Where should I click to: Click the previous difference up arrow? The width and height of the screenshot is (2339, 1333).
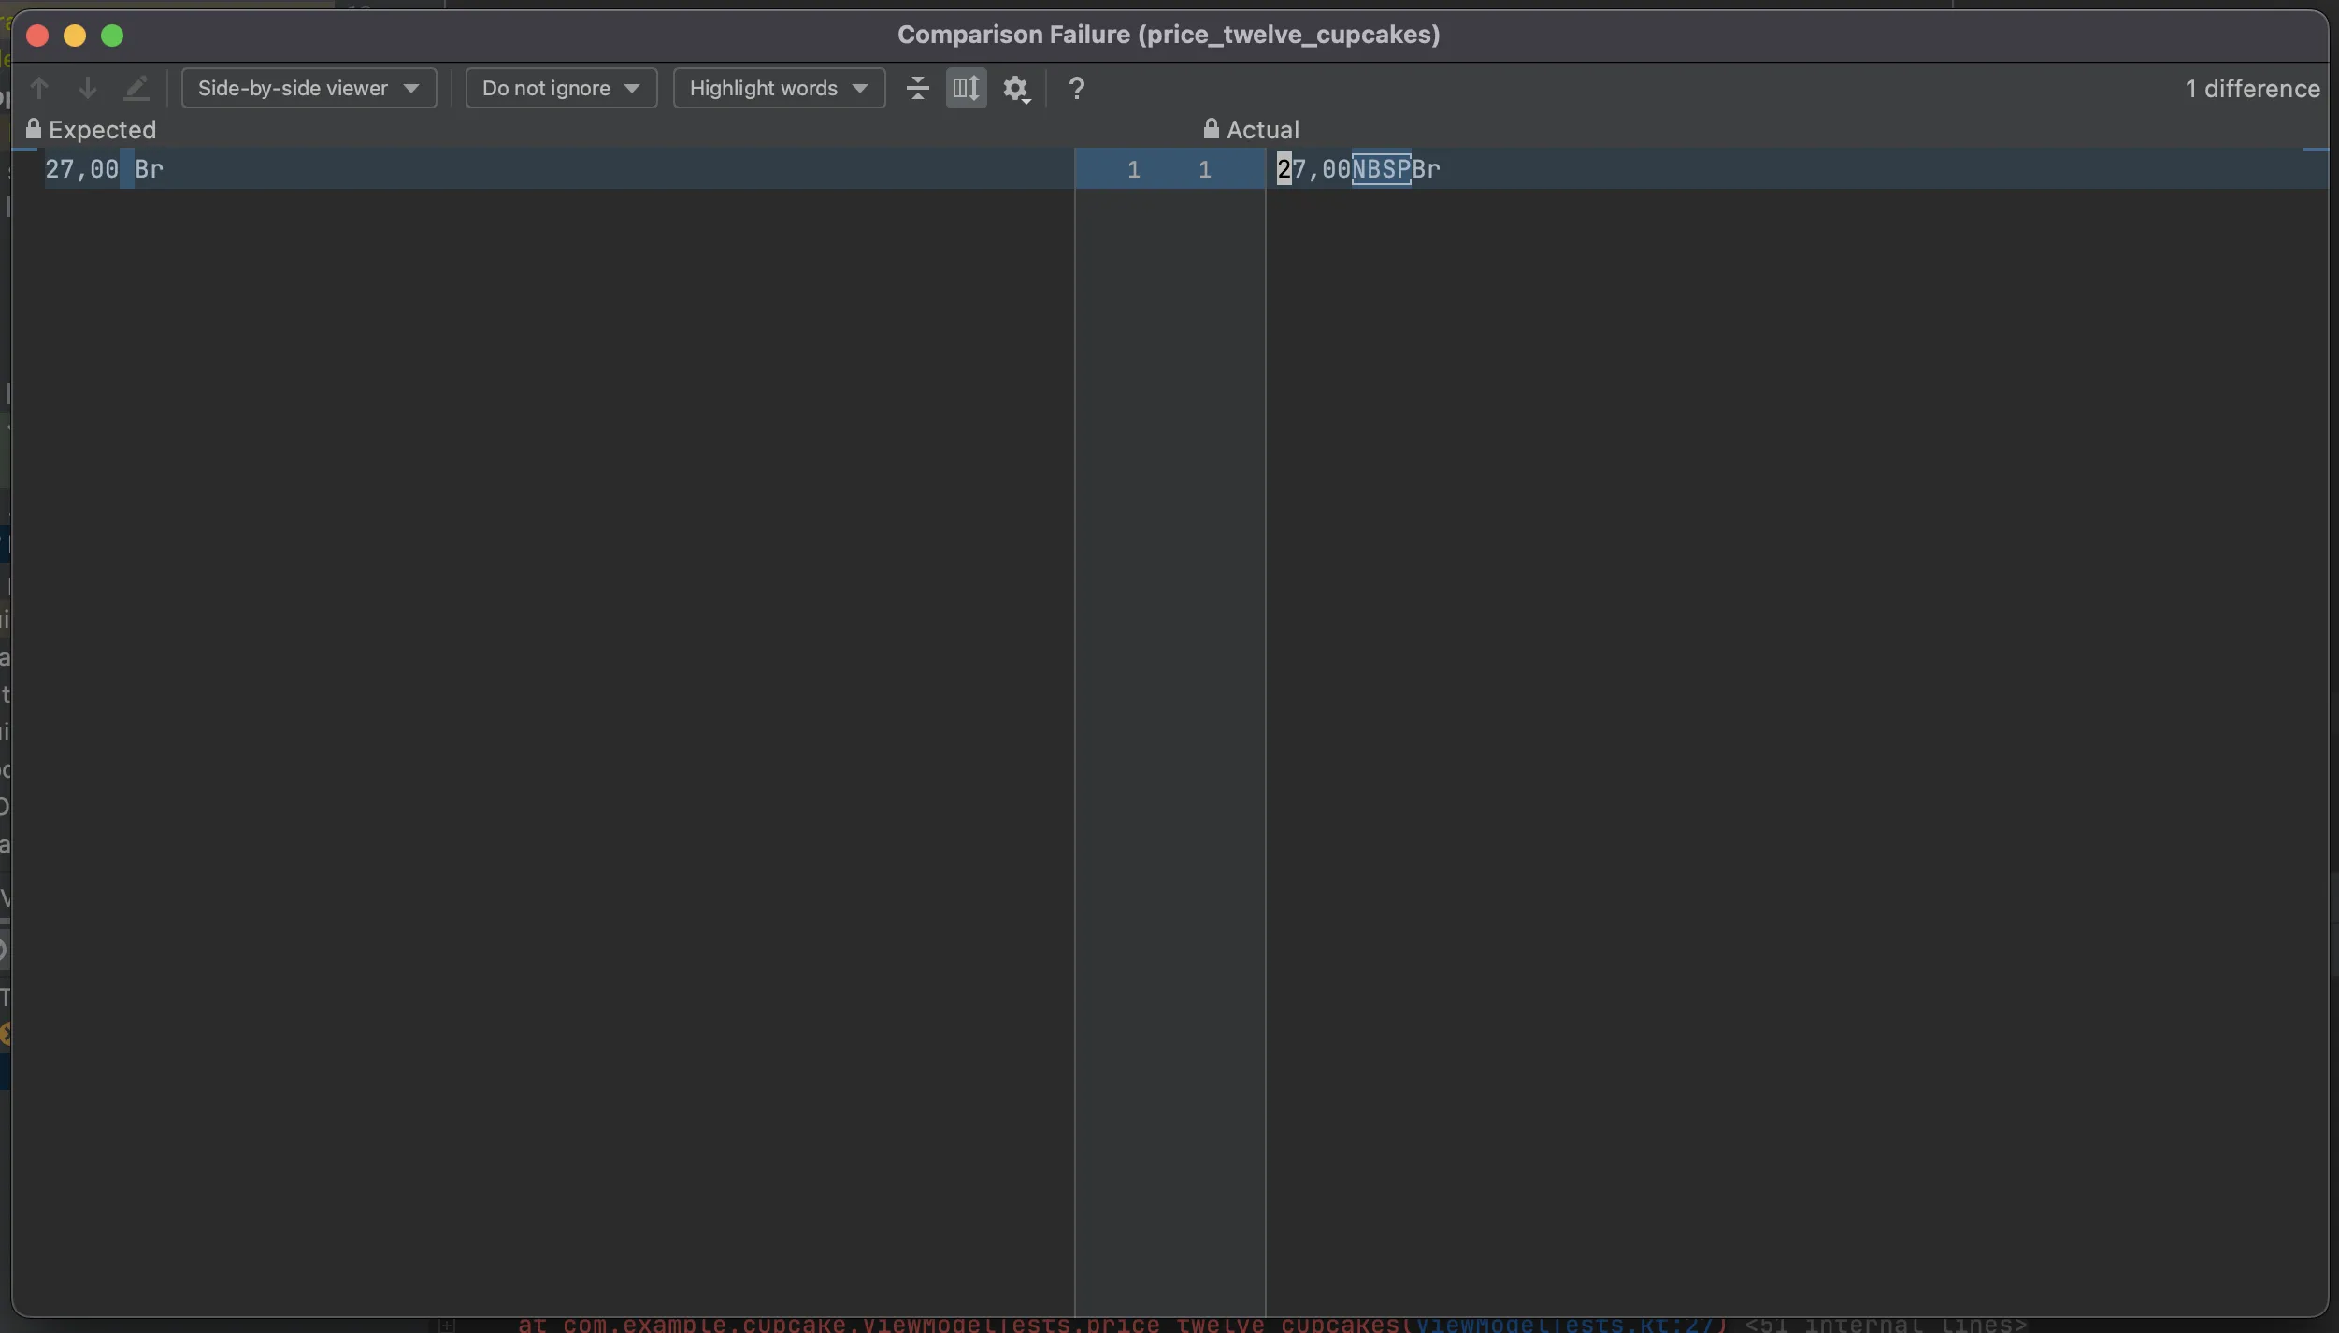pos(39,88)
